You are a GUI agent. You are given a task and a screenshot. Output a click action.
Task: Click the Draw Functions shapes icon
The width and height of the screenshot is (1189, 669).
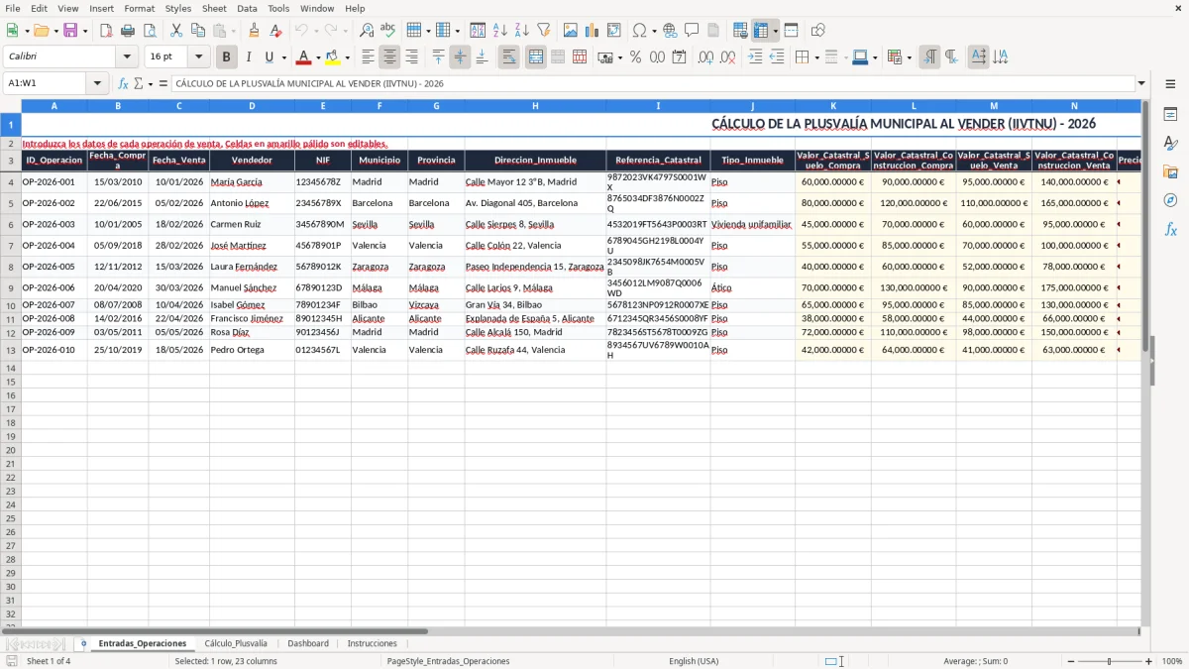817,31
